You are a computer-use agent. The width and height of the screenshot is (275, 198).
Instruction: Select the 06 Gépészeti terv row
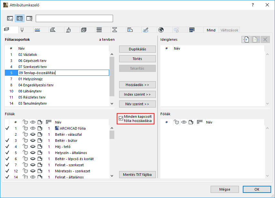click(57, 61)
